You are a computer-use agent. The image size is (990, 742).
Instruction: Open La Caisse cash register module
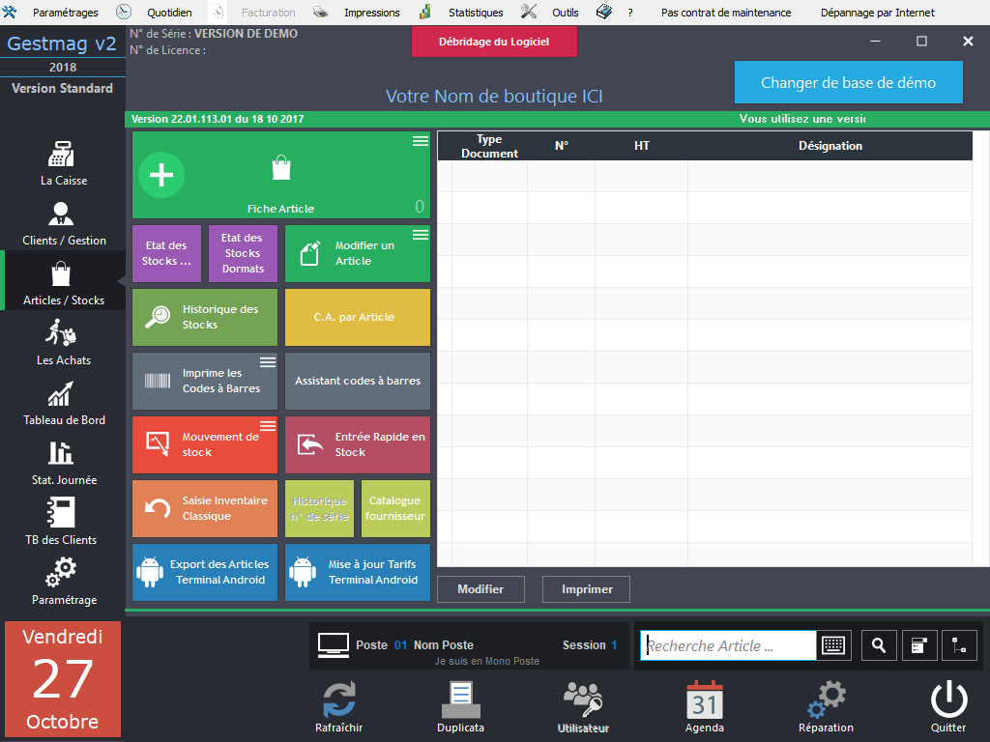click(63, 162)
